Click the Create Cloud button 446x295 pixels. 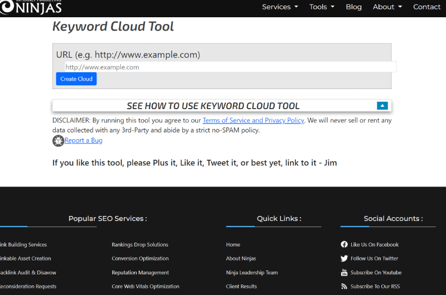pyautogui.click(x=76, y=79)
